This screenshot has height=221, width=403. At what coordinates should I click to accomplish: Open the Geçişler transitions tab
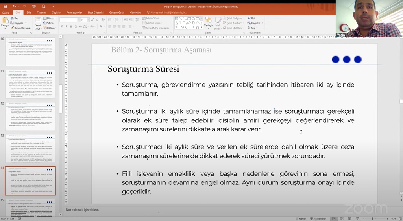coord(56,13)
